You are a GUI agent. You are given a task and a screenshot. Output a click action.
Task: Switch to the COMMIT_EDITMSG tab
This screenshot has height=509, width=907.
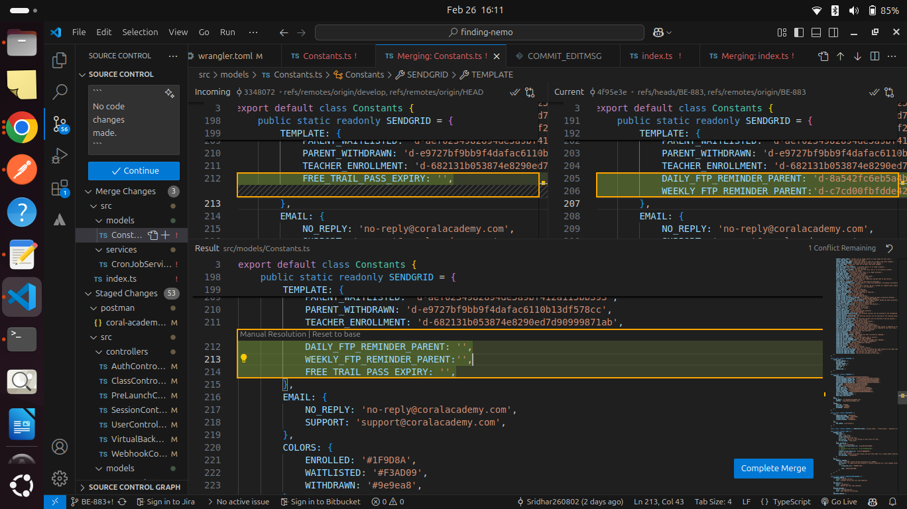[x=564, y=56]
